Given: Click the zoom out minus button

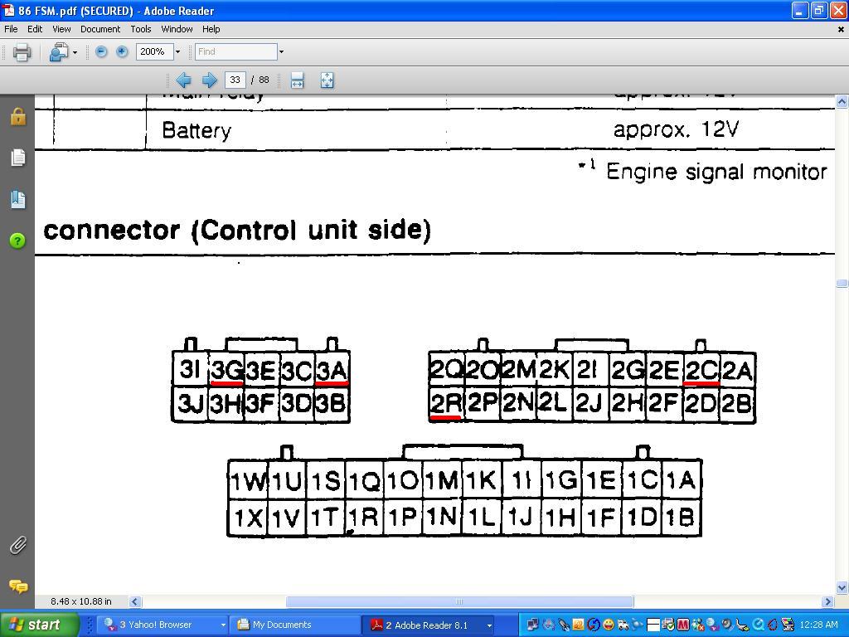Looking at the screenshot, I should [101, 51].
